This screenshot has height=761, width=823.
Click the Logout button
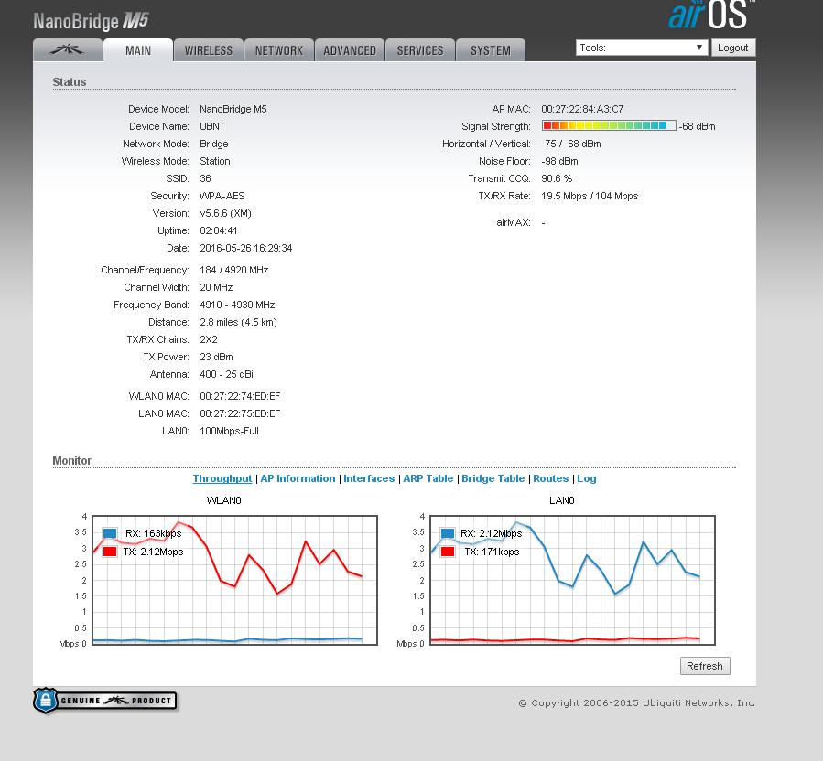click(732, 48)
